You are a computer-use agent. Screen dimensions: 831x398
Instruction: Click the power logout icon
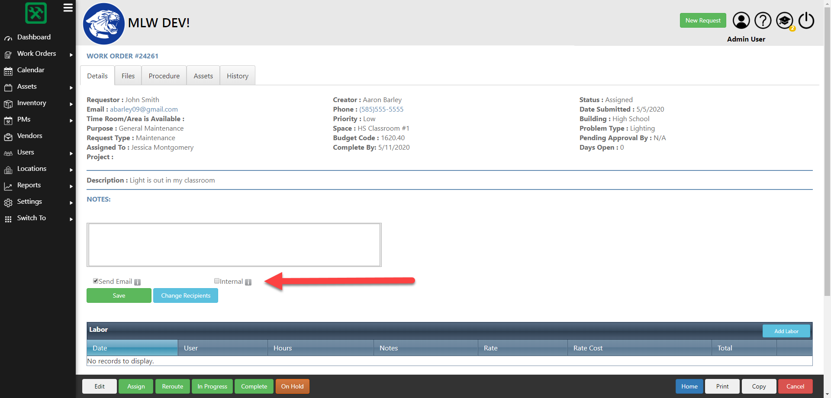[806, 20]
